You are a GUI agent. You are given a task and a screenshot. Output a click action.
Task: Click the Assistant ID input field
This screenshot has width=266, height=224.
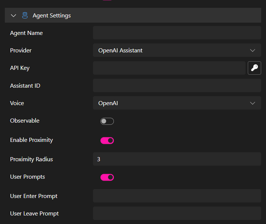[x=177, y=86]
